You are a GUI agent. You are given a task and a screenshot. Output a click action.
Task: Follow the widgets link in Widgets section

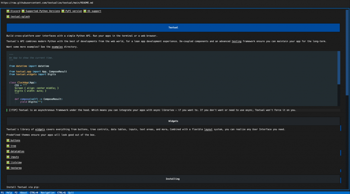point(40,129)
